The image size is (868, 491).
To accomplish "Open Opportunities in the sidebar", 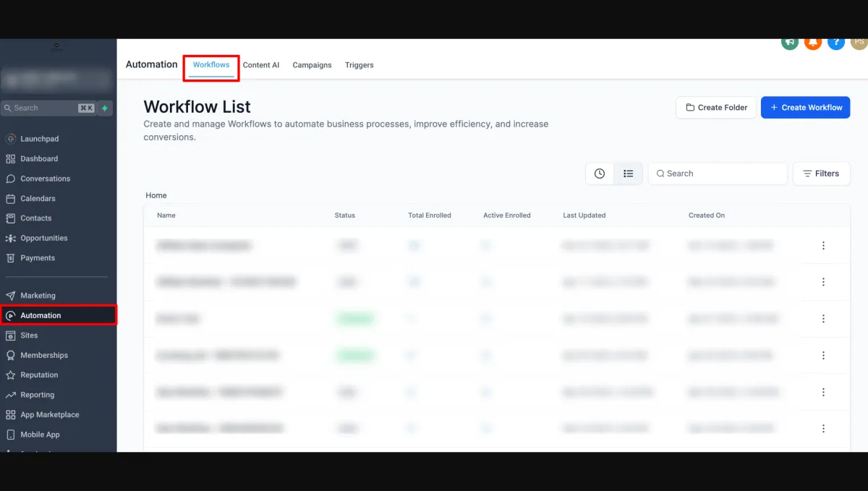I will click(x=44, y=238).
